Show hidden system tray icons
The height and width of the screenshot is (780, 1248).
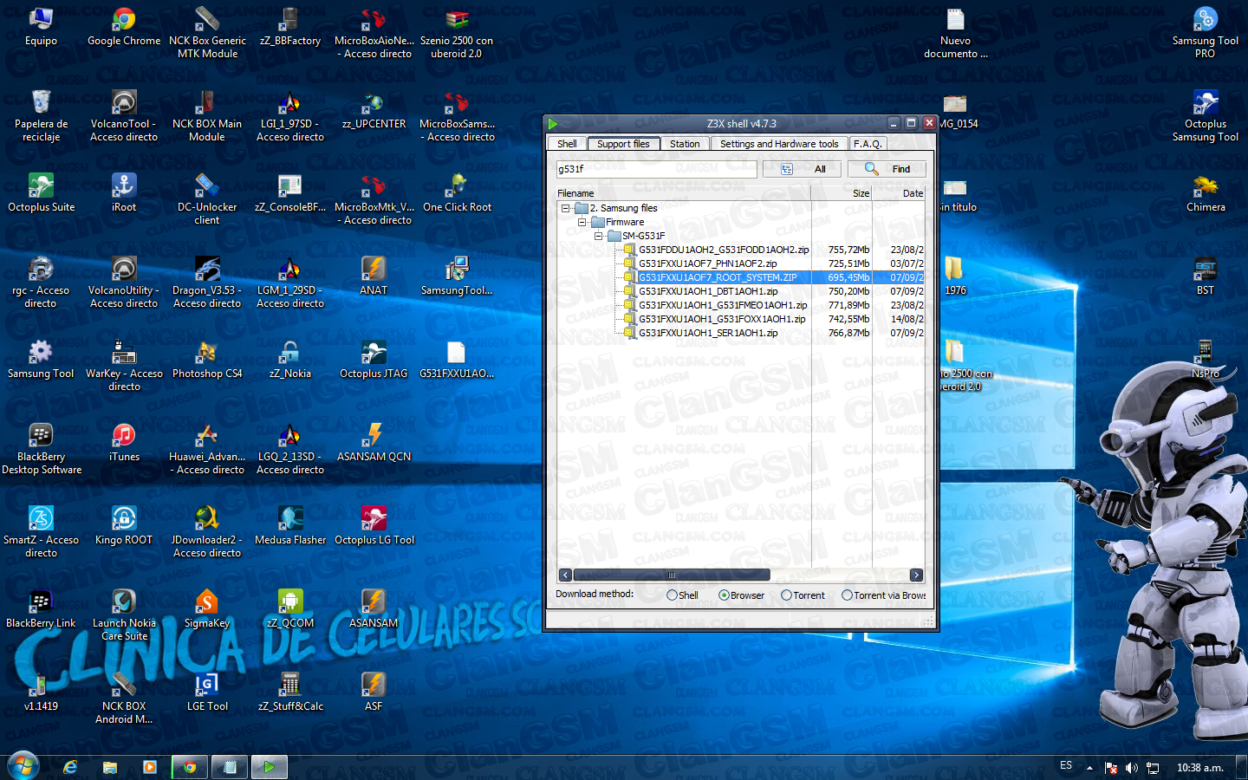pyautogui.click(x=1089, y=768)
